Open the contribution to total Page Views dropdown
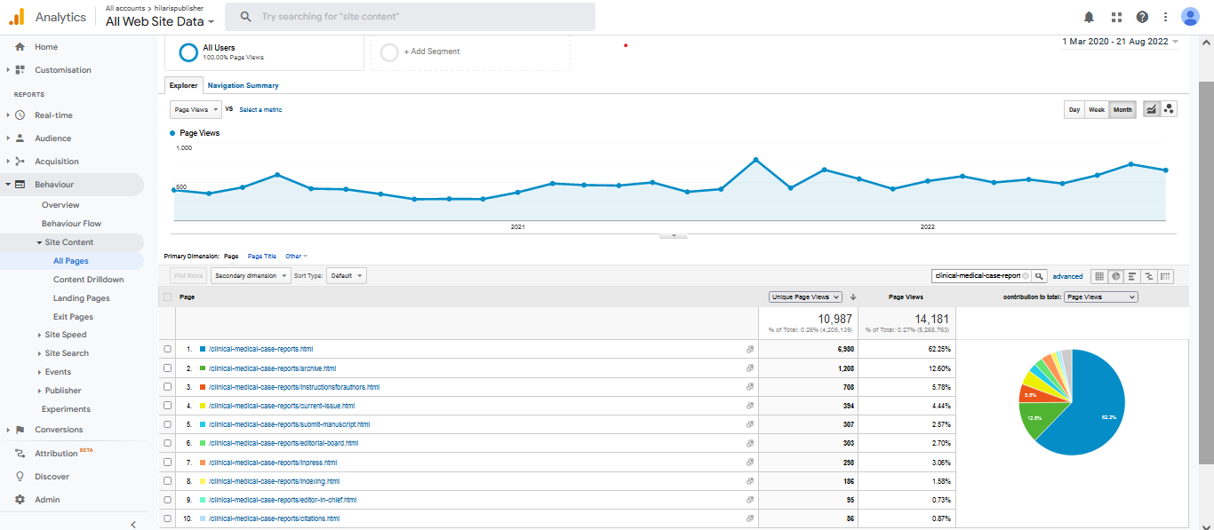 (1100, 297)
